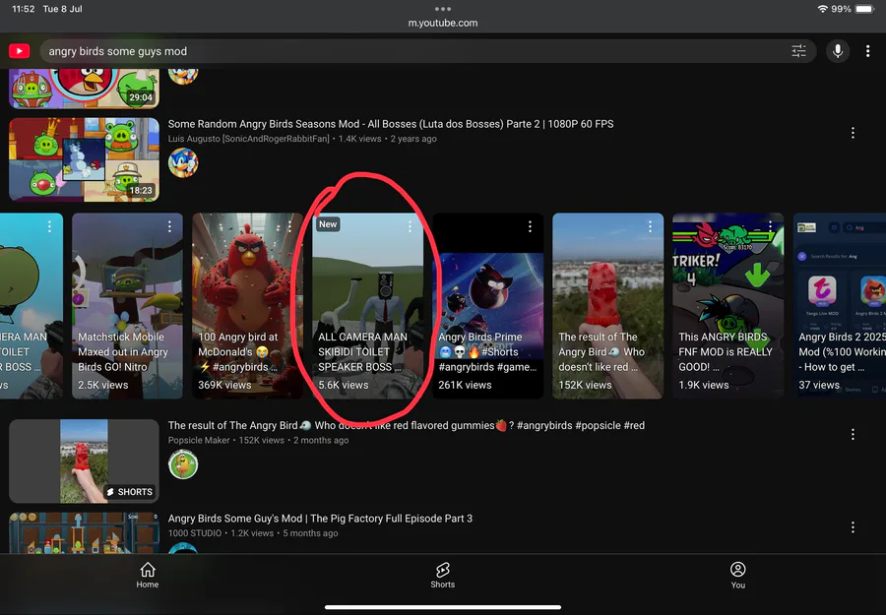Open menu on The result of The Angry Bird short
Viewport: 886px width, 615px height.
coord(651,226)
